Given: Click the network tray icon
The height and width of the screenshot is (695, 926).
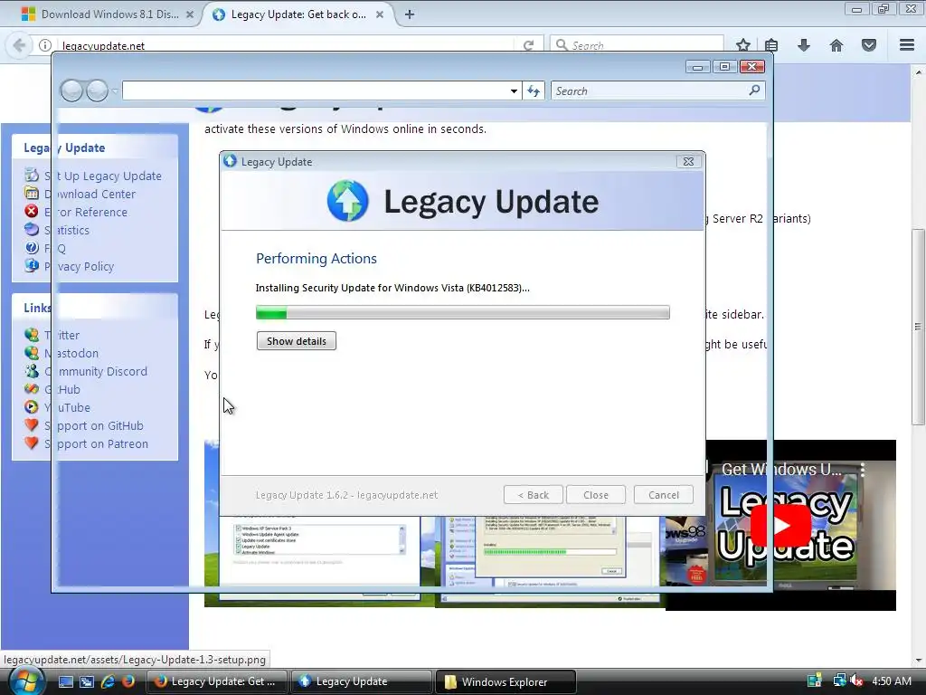Looking at the screenshot, I should point(839,681).
